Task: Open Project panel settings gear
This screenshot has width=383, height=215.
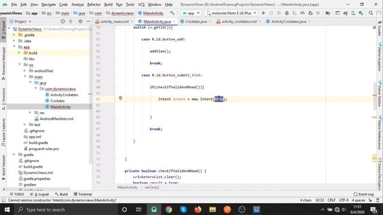Action: click(80, 21)
